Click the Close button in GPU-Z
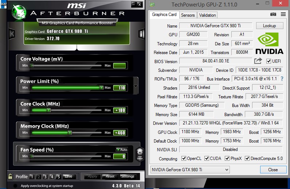290x189 pixels. coord(273,170)
